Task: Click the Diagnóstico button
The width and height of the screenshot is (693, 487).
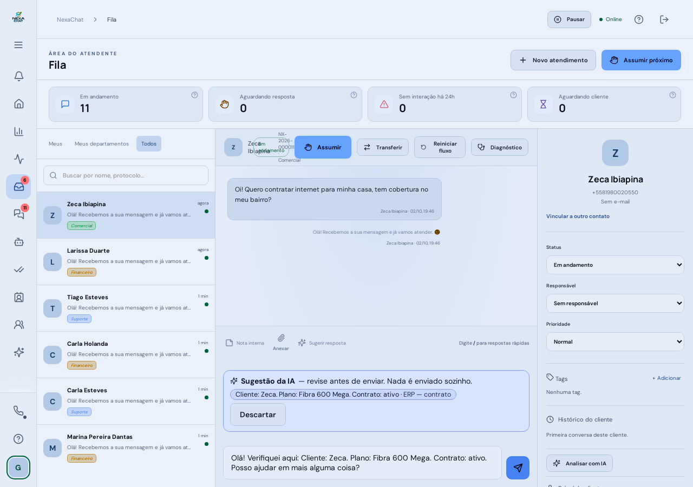Action: 500,147
